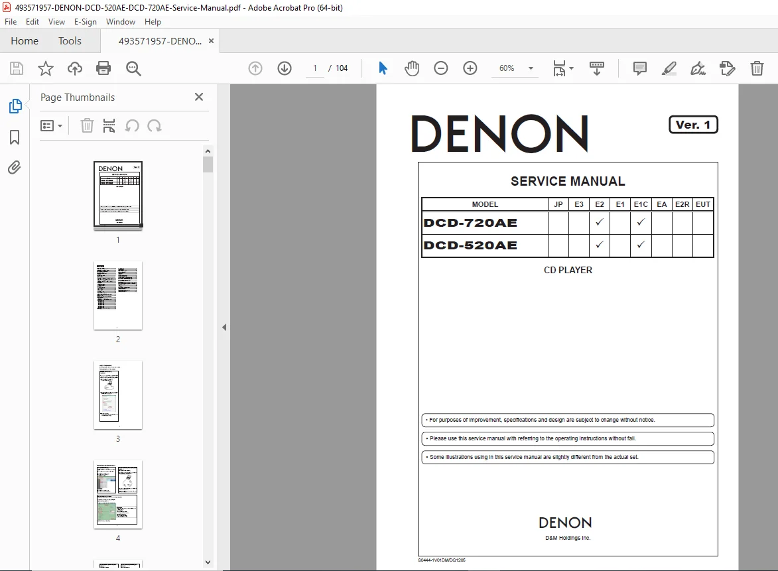Image resolution: width=778 pixels, height=571 pixels.
Task: Close the Page Thumbnails panel
Action: (199, 97)
